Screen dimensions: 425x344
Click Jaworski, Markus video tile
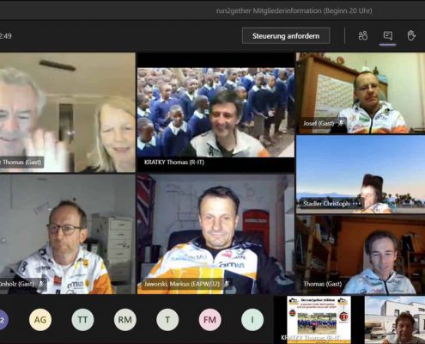(x=216, y=234)
